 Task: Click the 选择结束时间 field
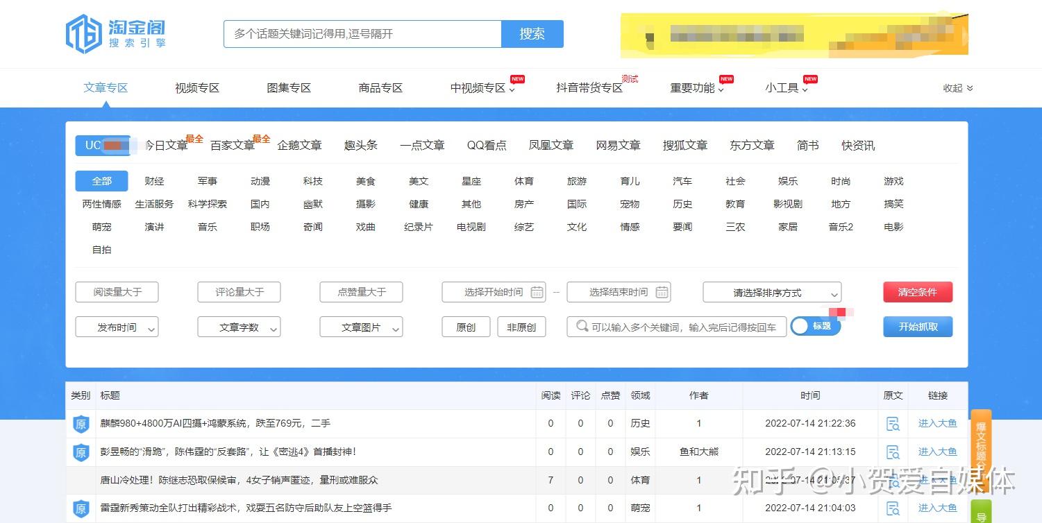pos(619,292)
